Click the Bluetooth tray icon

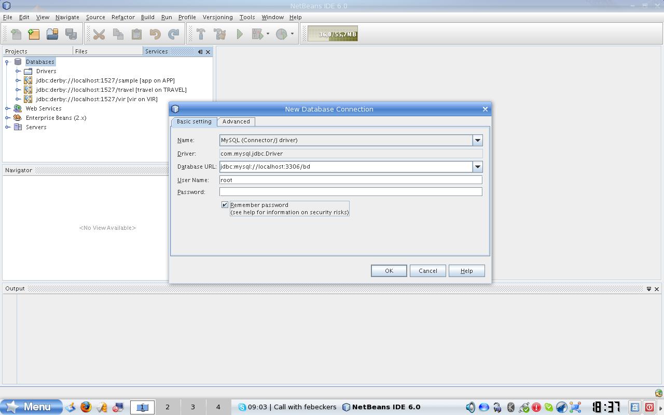tap(511, 407)
